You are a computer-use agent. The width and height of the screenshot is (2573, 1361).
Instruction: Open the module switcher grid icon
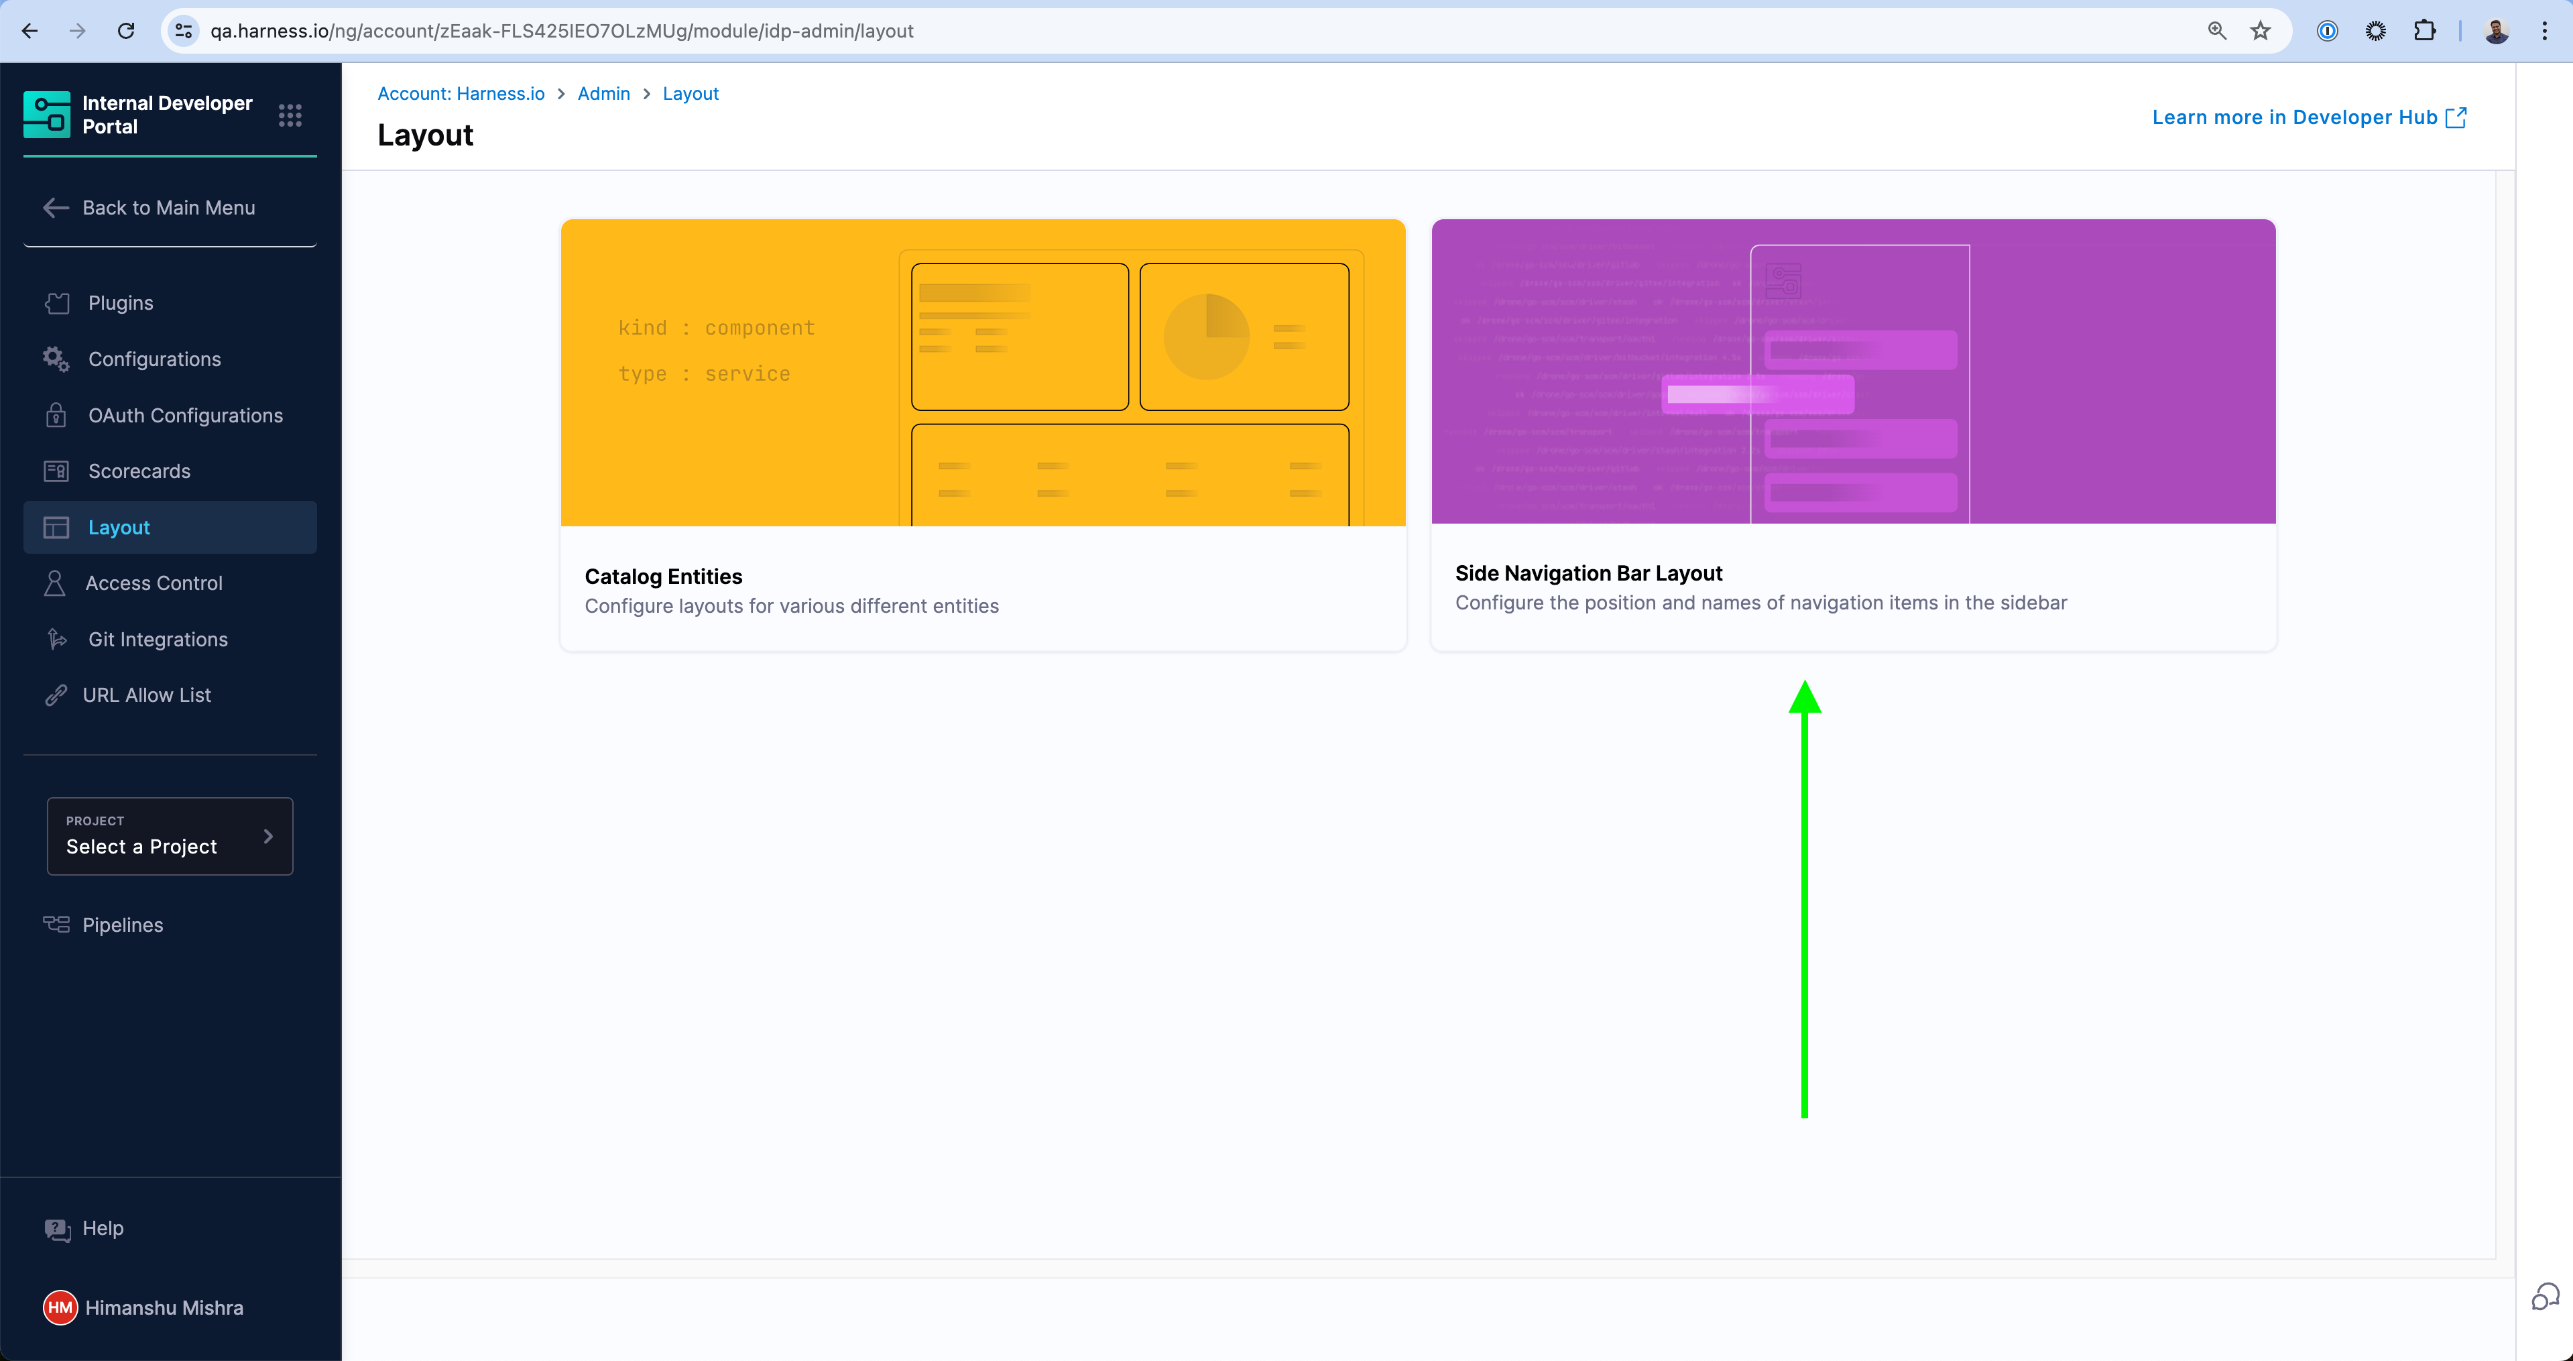pyautogui.click(x=290, y=116)
